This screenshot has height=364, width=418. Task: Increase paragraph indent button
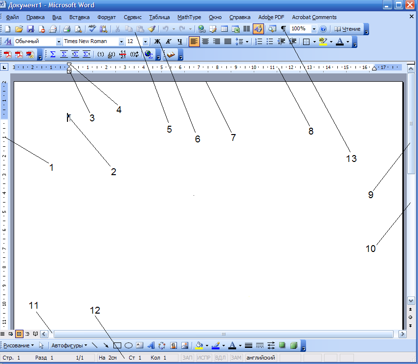pos(292,42)
